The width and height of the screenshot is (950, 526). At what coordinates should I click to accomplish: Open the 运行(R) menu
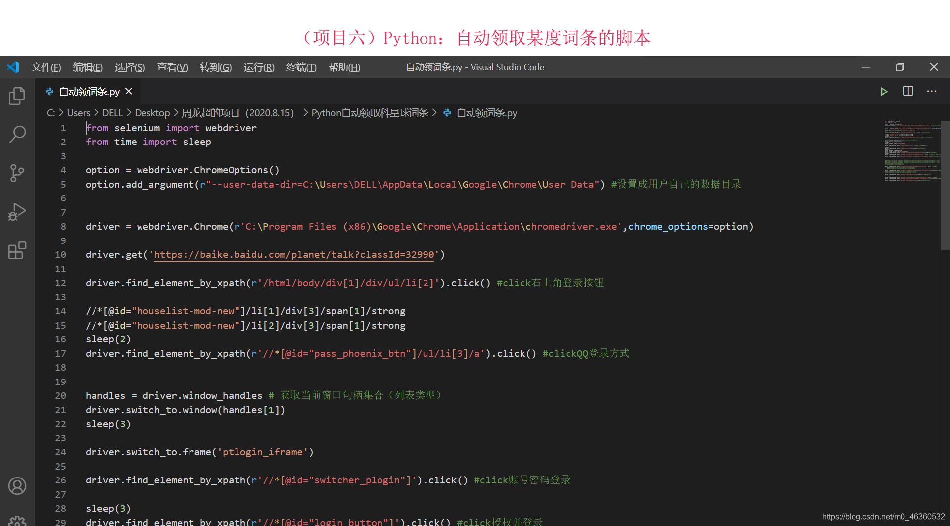(x=259, y=67)
